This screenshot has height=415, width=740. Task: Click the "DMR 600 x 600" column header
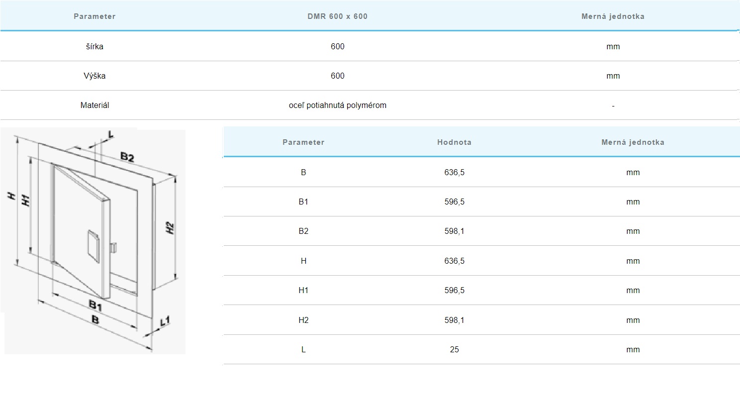click(337, 16)
